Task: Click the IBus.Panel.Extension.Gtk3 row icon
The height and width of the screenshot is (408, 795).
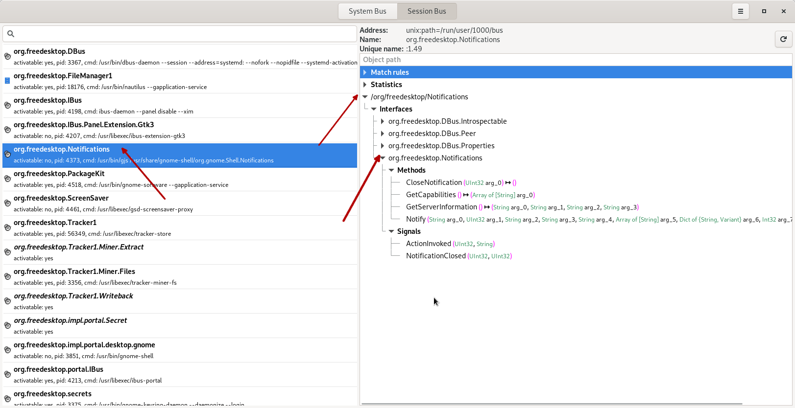Action: pyautogui.click(x=7, y=130)
